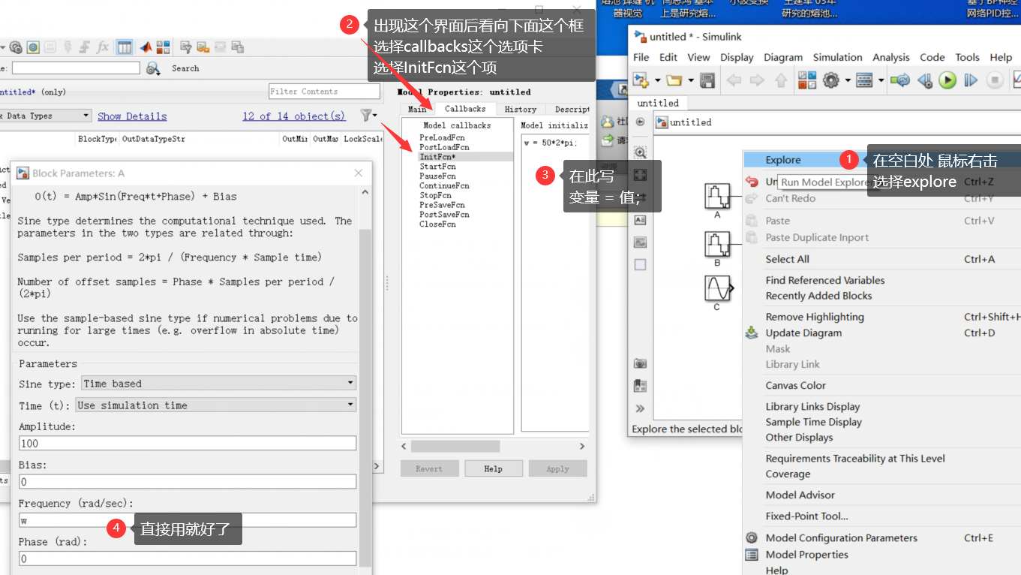The image size is (1021, 575).
Task: Toggle the highlighted target icon in Model Explorer
Action: click(x=33, y=47)
